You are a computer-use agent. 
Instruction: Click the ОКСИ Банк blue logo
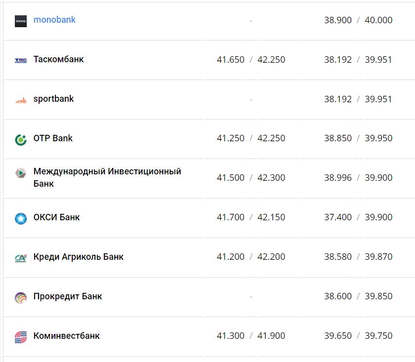pyautogui.click(x=21, y=218)
